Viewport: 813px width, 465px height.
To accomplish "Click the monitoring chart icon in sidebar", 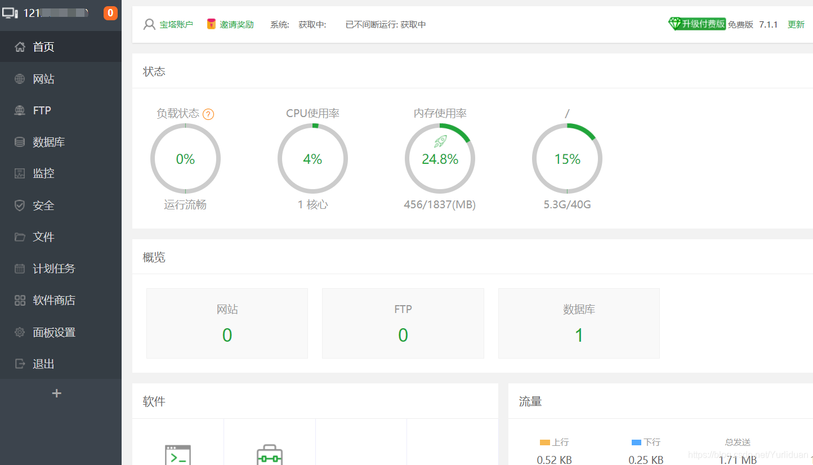I will point(20,173).
